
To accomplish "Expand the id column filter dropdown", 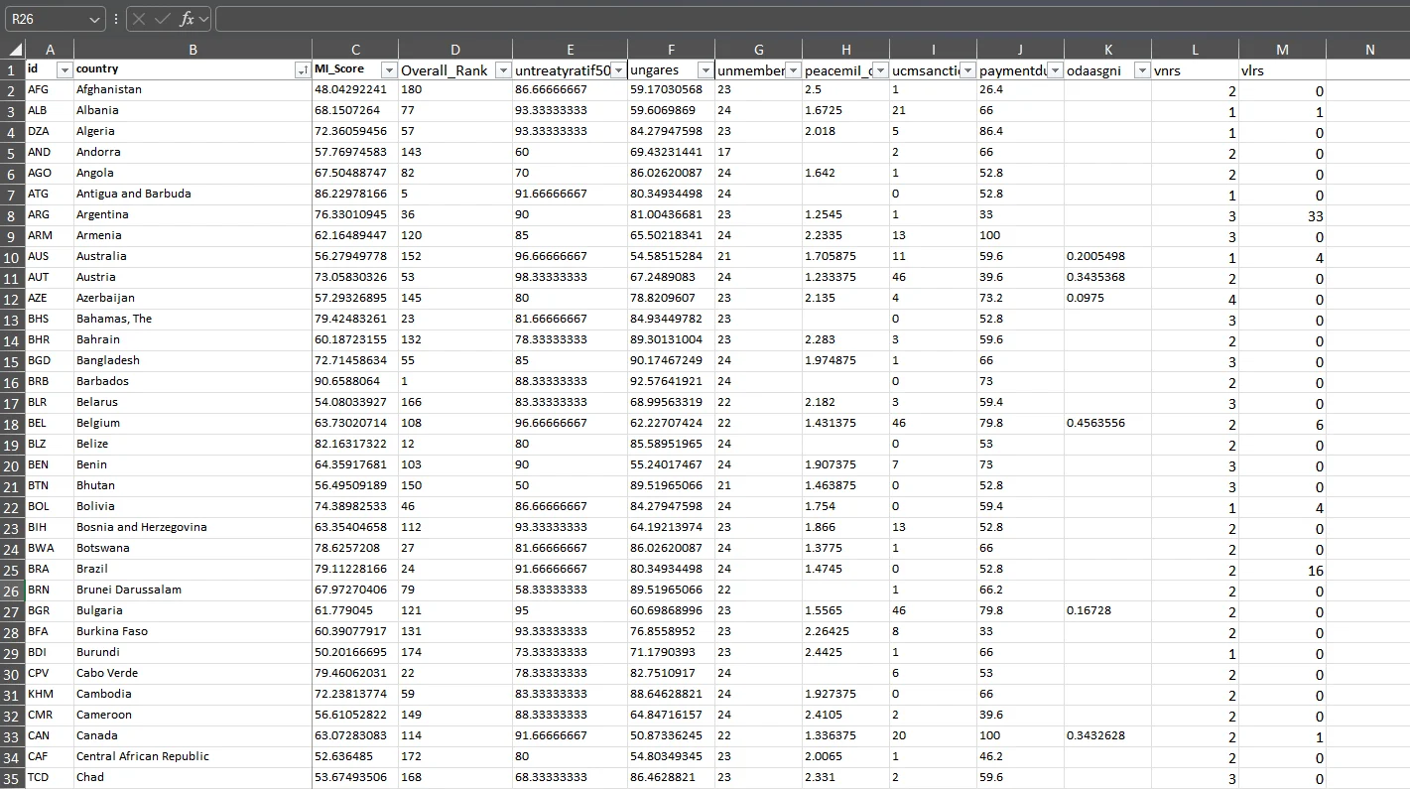I will coord(64,69).
